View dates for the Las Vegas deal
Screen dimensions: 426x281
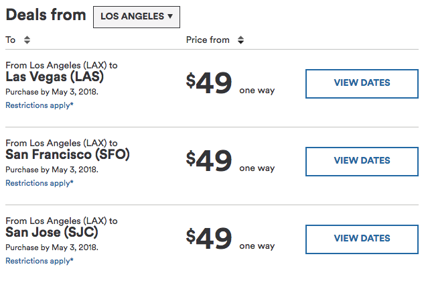pyautogui.click(x=362, y=83)
